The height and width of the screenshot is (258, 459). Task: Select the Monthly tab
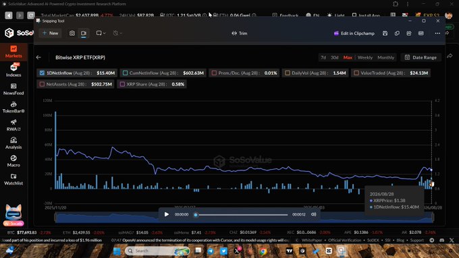[x=386, y=57]
